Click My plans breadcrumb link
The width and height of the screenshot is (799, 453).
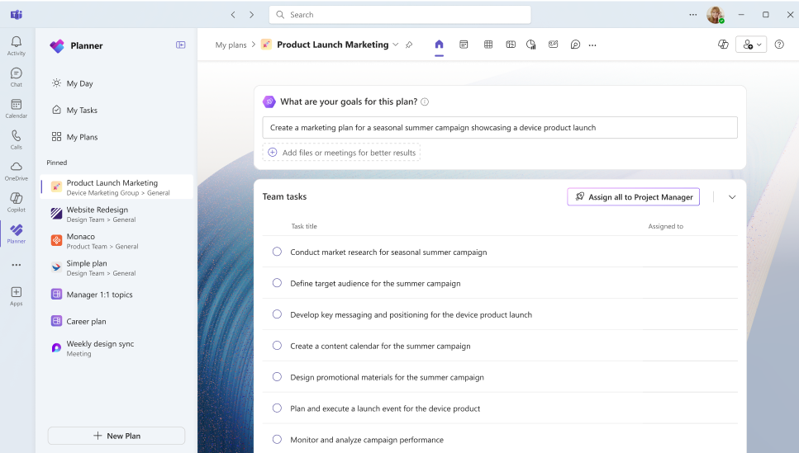[x=231, y=45]
